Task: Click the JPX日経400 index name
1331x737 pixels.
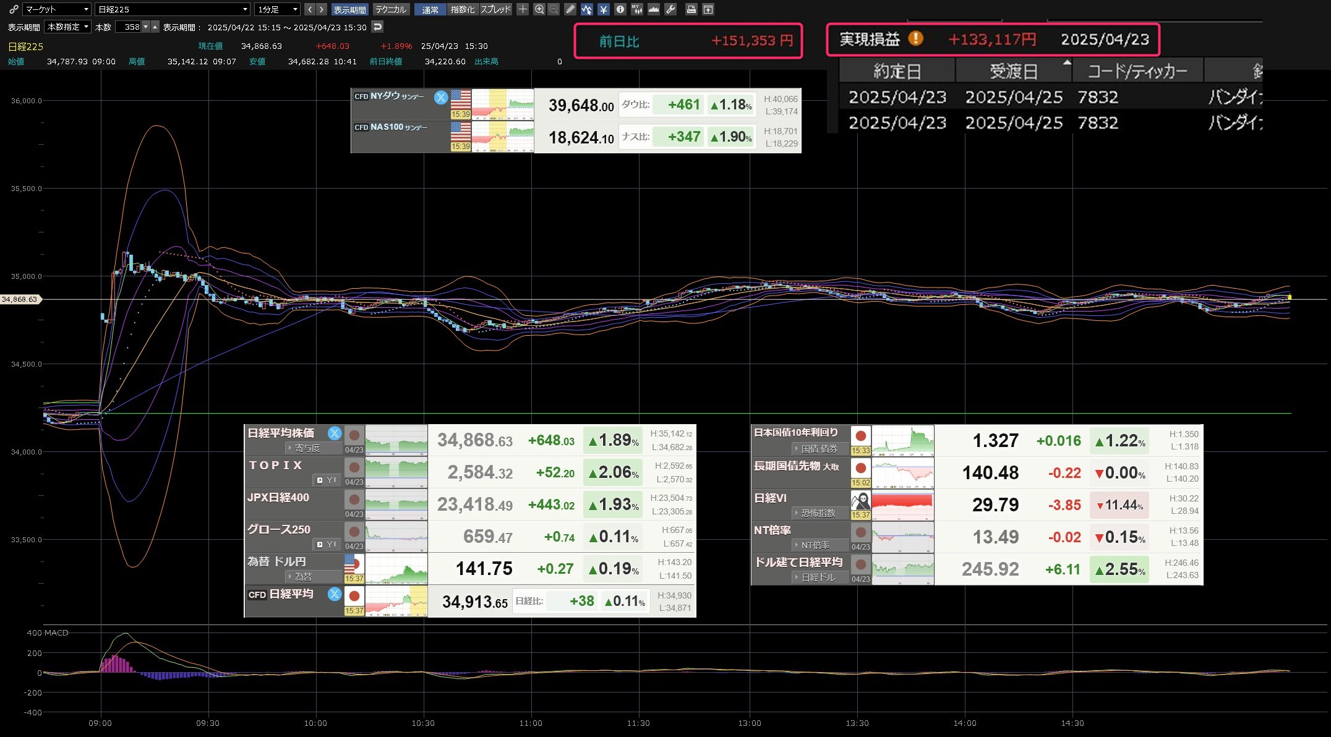Action: point(278,498)
